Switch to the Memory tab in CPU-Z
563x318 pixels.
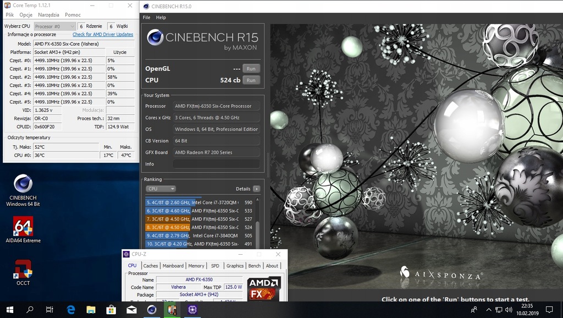click(x=196, y=266)
